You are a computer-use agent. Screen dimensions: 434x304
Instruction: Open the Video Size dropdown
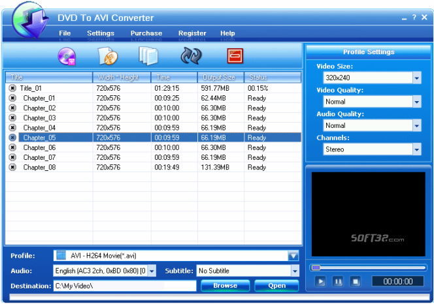(x=417, y=78)
